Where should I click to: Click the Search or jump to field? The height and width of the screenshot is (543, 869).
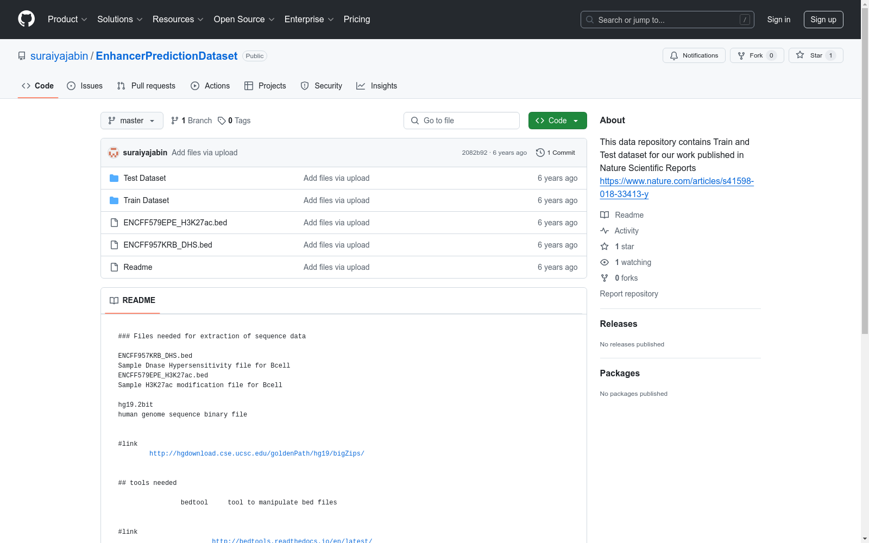tap(668, 20)
